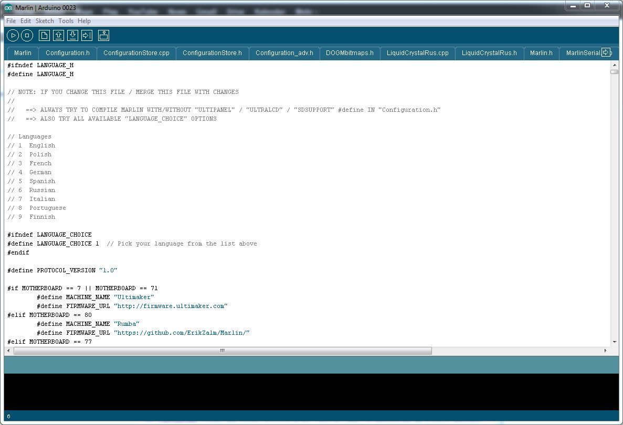Click the '// 2 Polish' comment line

29,154
